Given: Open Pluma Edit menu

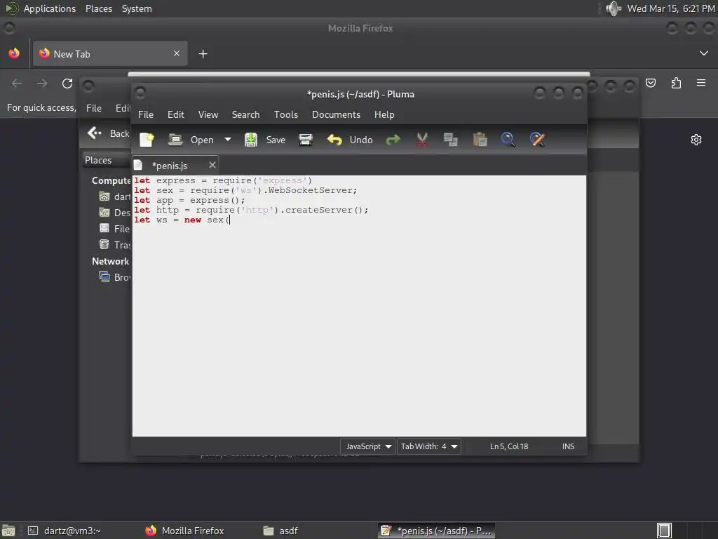Looking at the screenshot, I should click(176, 114).
